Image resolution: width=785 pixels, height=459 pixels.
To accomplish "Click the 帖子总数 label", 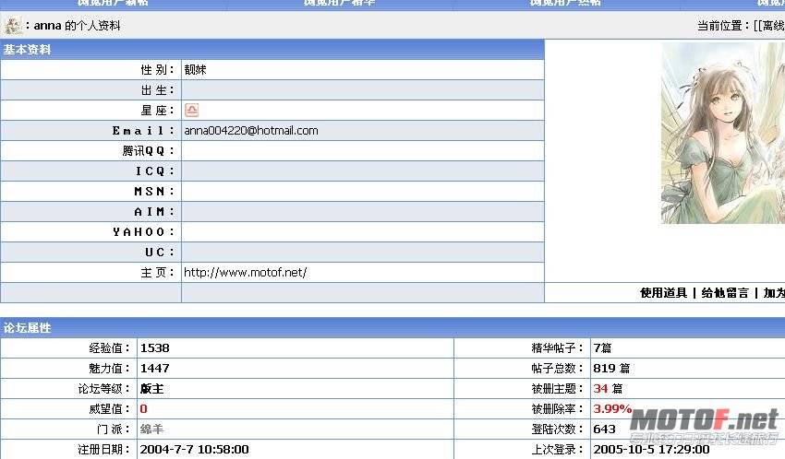I will 558,369.
